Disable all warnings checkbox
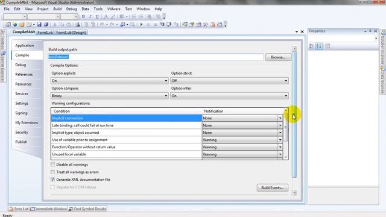 52,165
